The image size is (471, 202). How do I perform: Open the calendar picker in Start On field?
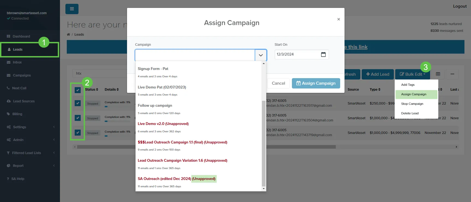[323, 54]
